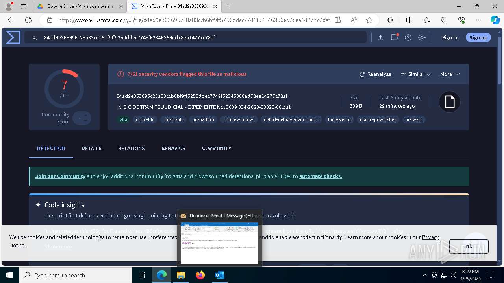
Task: Click the community score vote control
Action: pos(82,118)
